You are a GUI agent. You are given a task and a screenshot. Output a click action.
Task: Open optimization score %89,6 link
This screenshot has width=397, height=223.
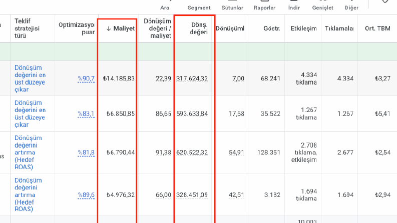tap(86, 195)
